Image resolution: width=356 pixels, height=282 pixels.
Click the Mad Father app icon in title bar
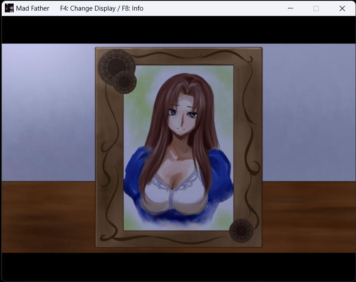[9, 8]
